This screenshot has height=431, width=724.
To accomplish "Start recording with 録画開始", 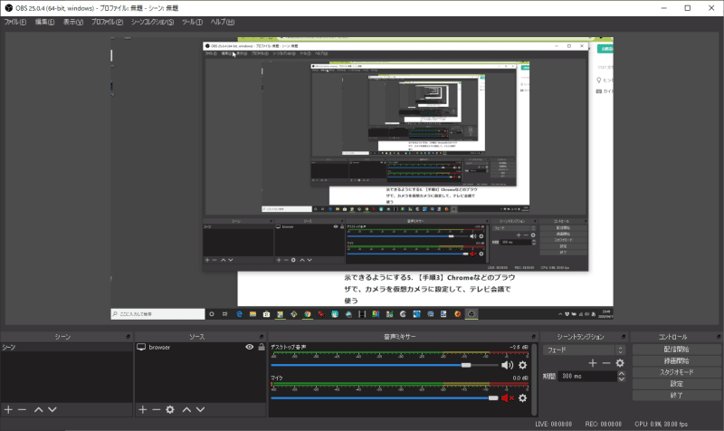I will (x=676, y=360).
